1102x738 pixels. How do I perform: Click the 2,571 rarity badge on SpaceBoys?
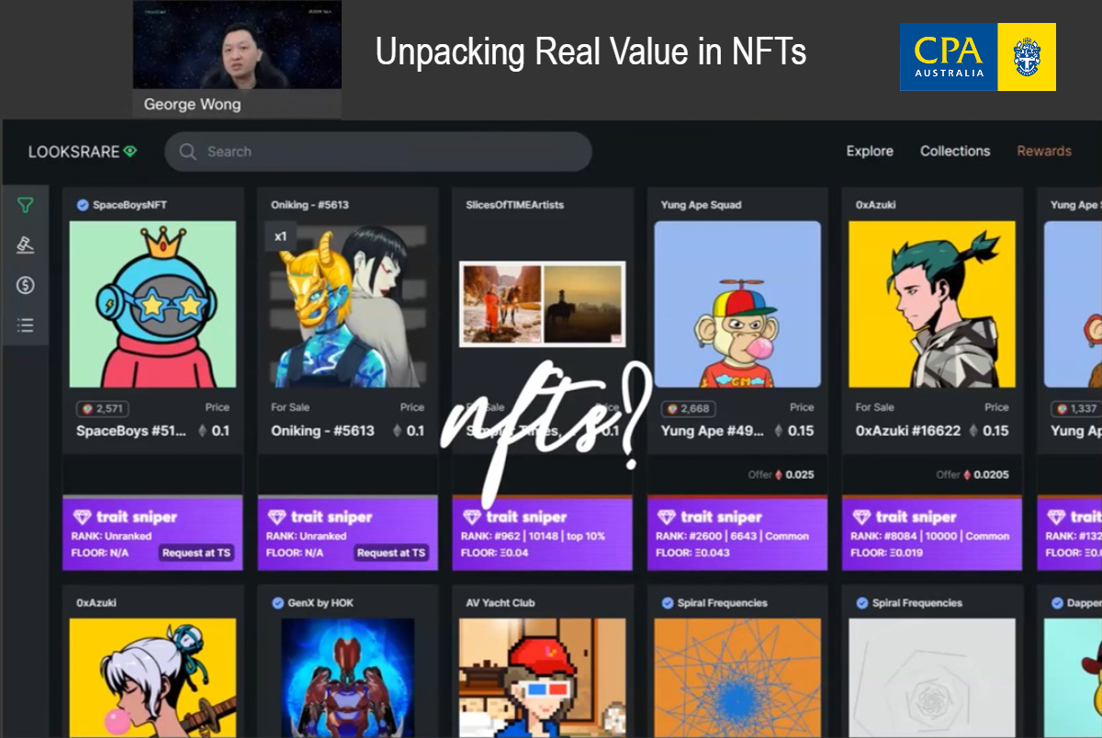coord(103,408)
